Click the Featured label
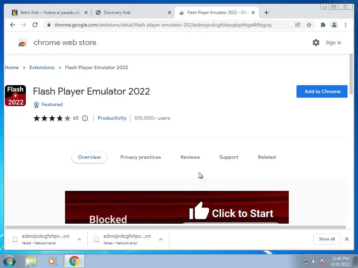This screenshot has width=358, height=268. 52,105
